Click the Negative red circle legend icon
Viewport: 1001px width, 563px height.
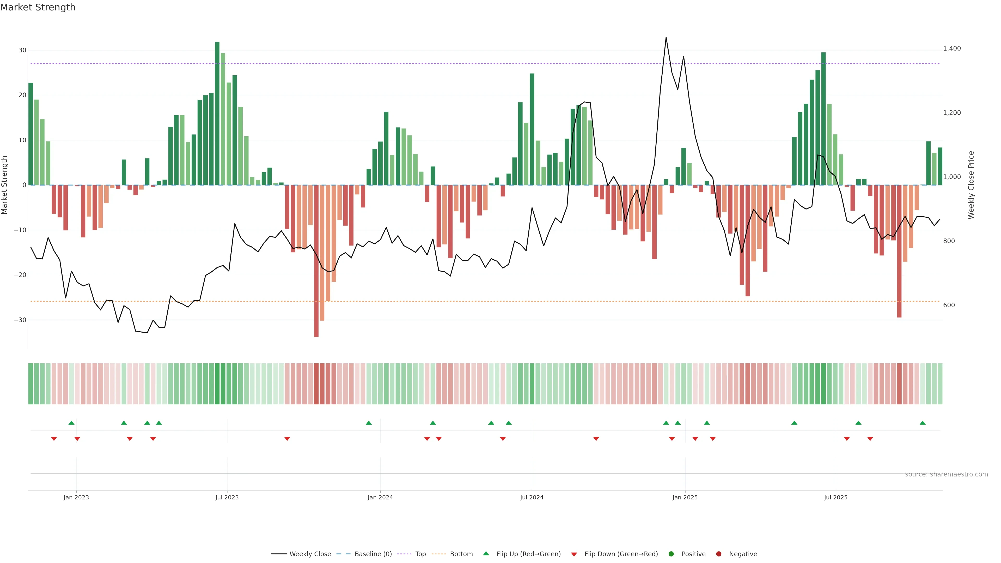tap(718, 554)
